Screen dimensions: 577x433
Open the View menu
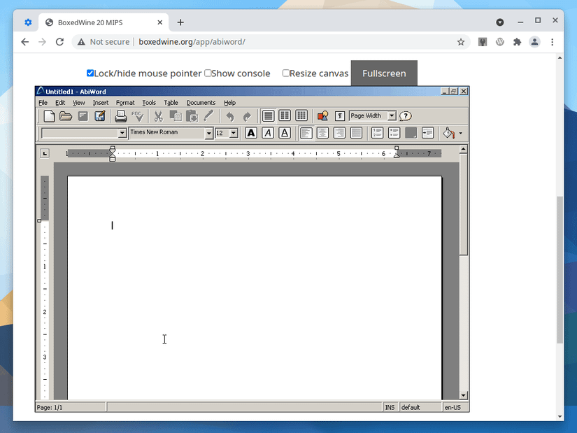pos(78,103)
